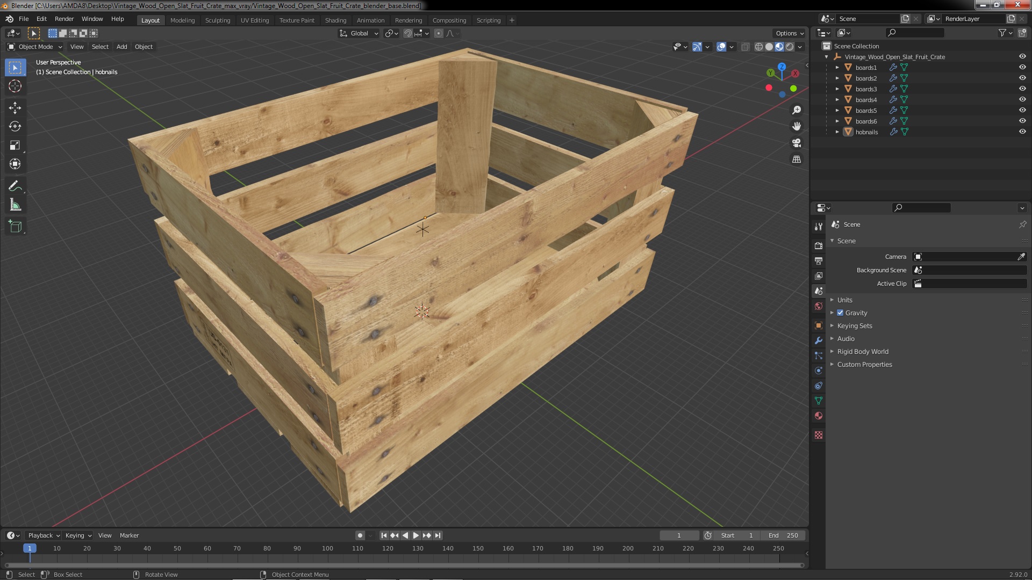Open the Object Constraints properties tab

819,386
